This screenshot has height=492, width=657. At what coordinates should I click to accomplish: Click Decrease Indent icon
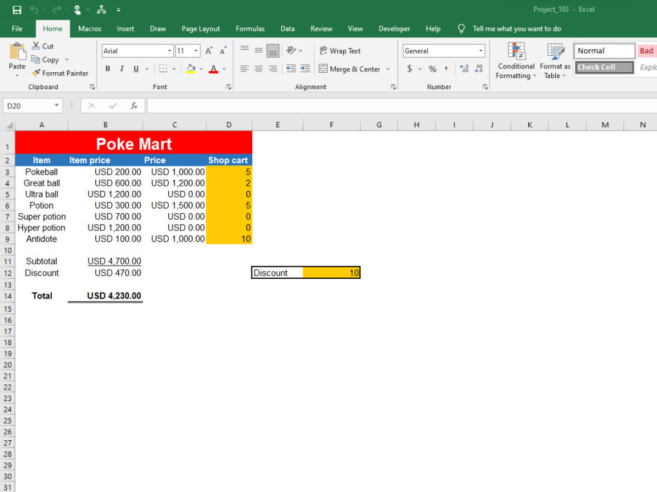pyautogui.click(x=291, y=69)
